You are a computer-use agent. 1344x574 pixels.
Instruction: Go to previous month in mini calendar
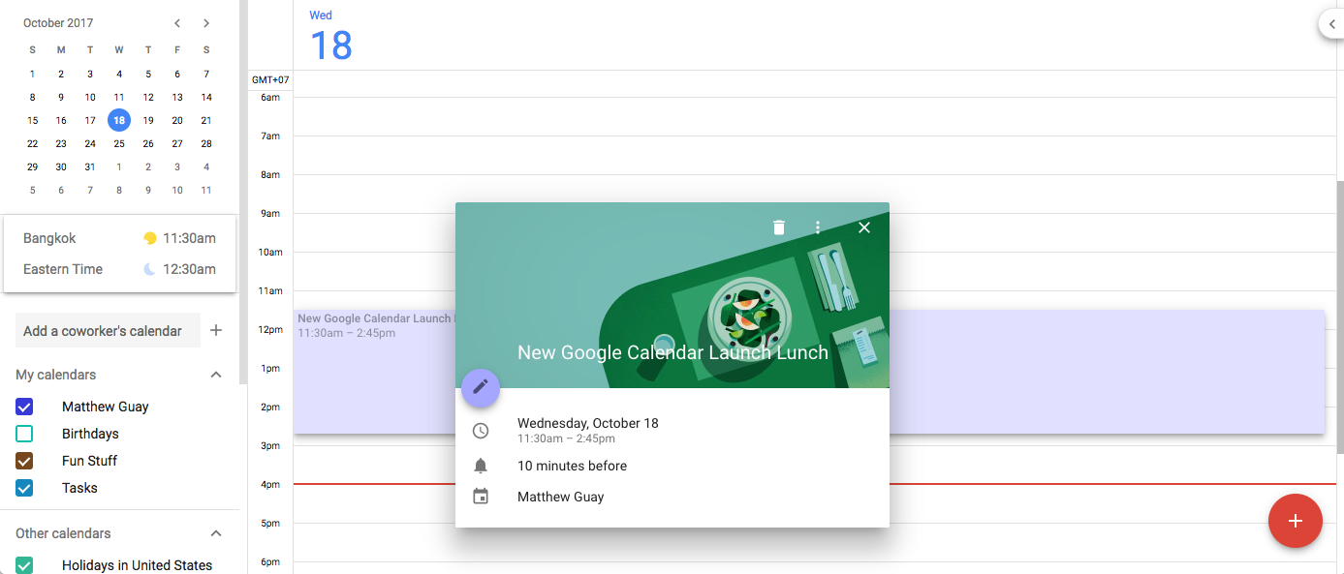(x=177, y=23)
